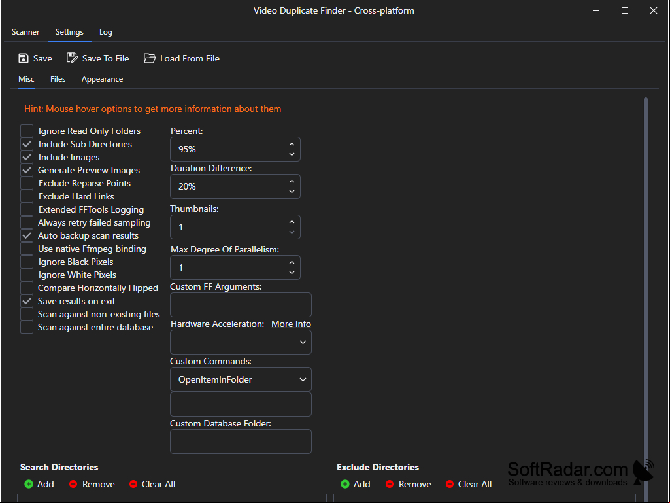Screen dimensions: 670x503
Task: Click the Load From File folder icon
Action: (x=150, y=58)
